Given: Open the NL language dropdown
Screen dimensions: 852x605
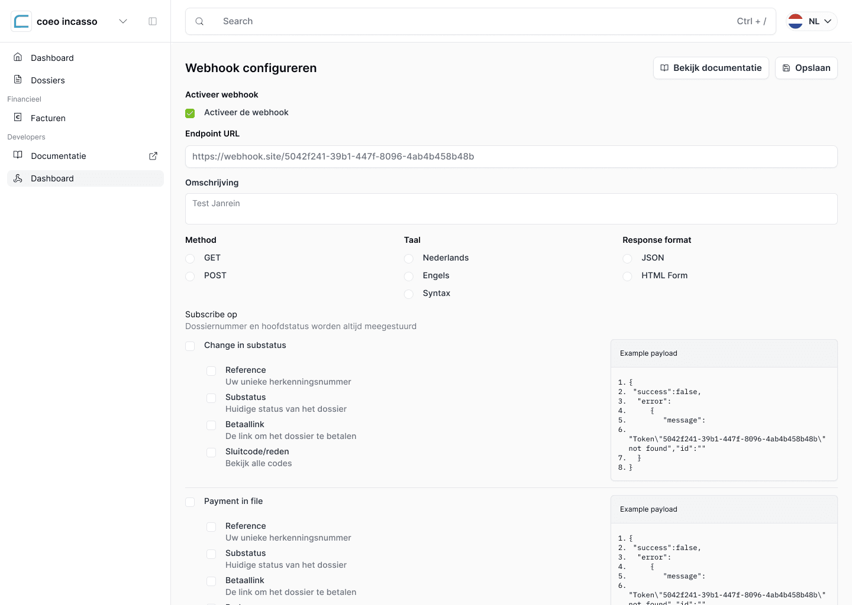Looking at the screenshot, I should click(x=812, y=21).
